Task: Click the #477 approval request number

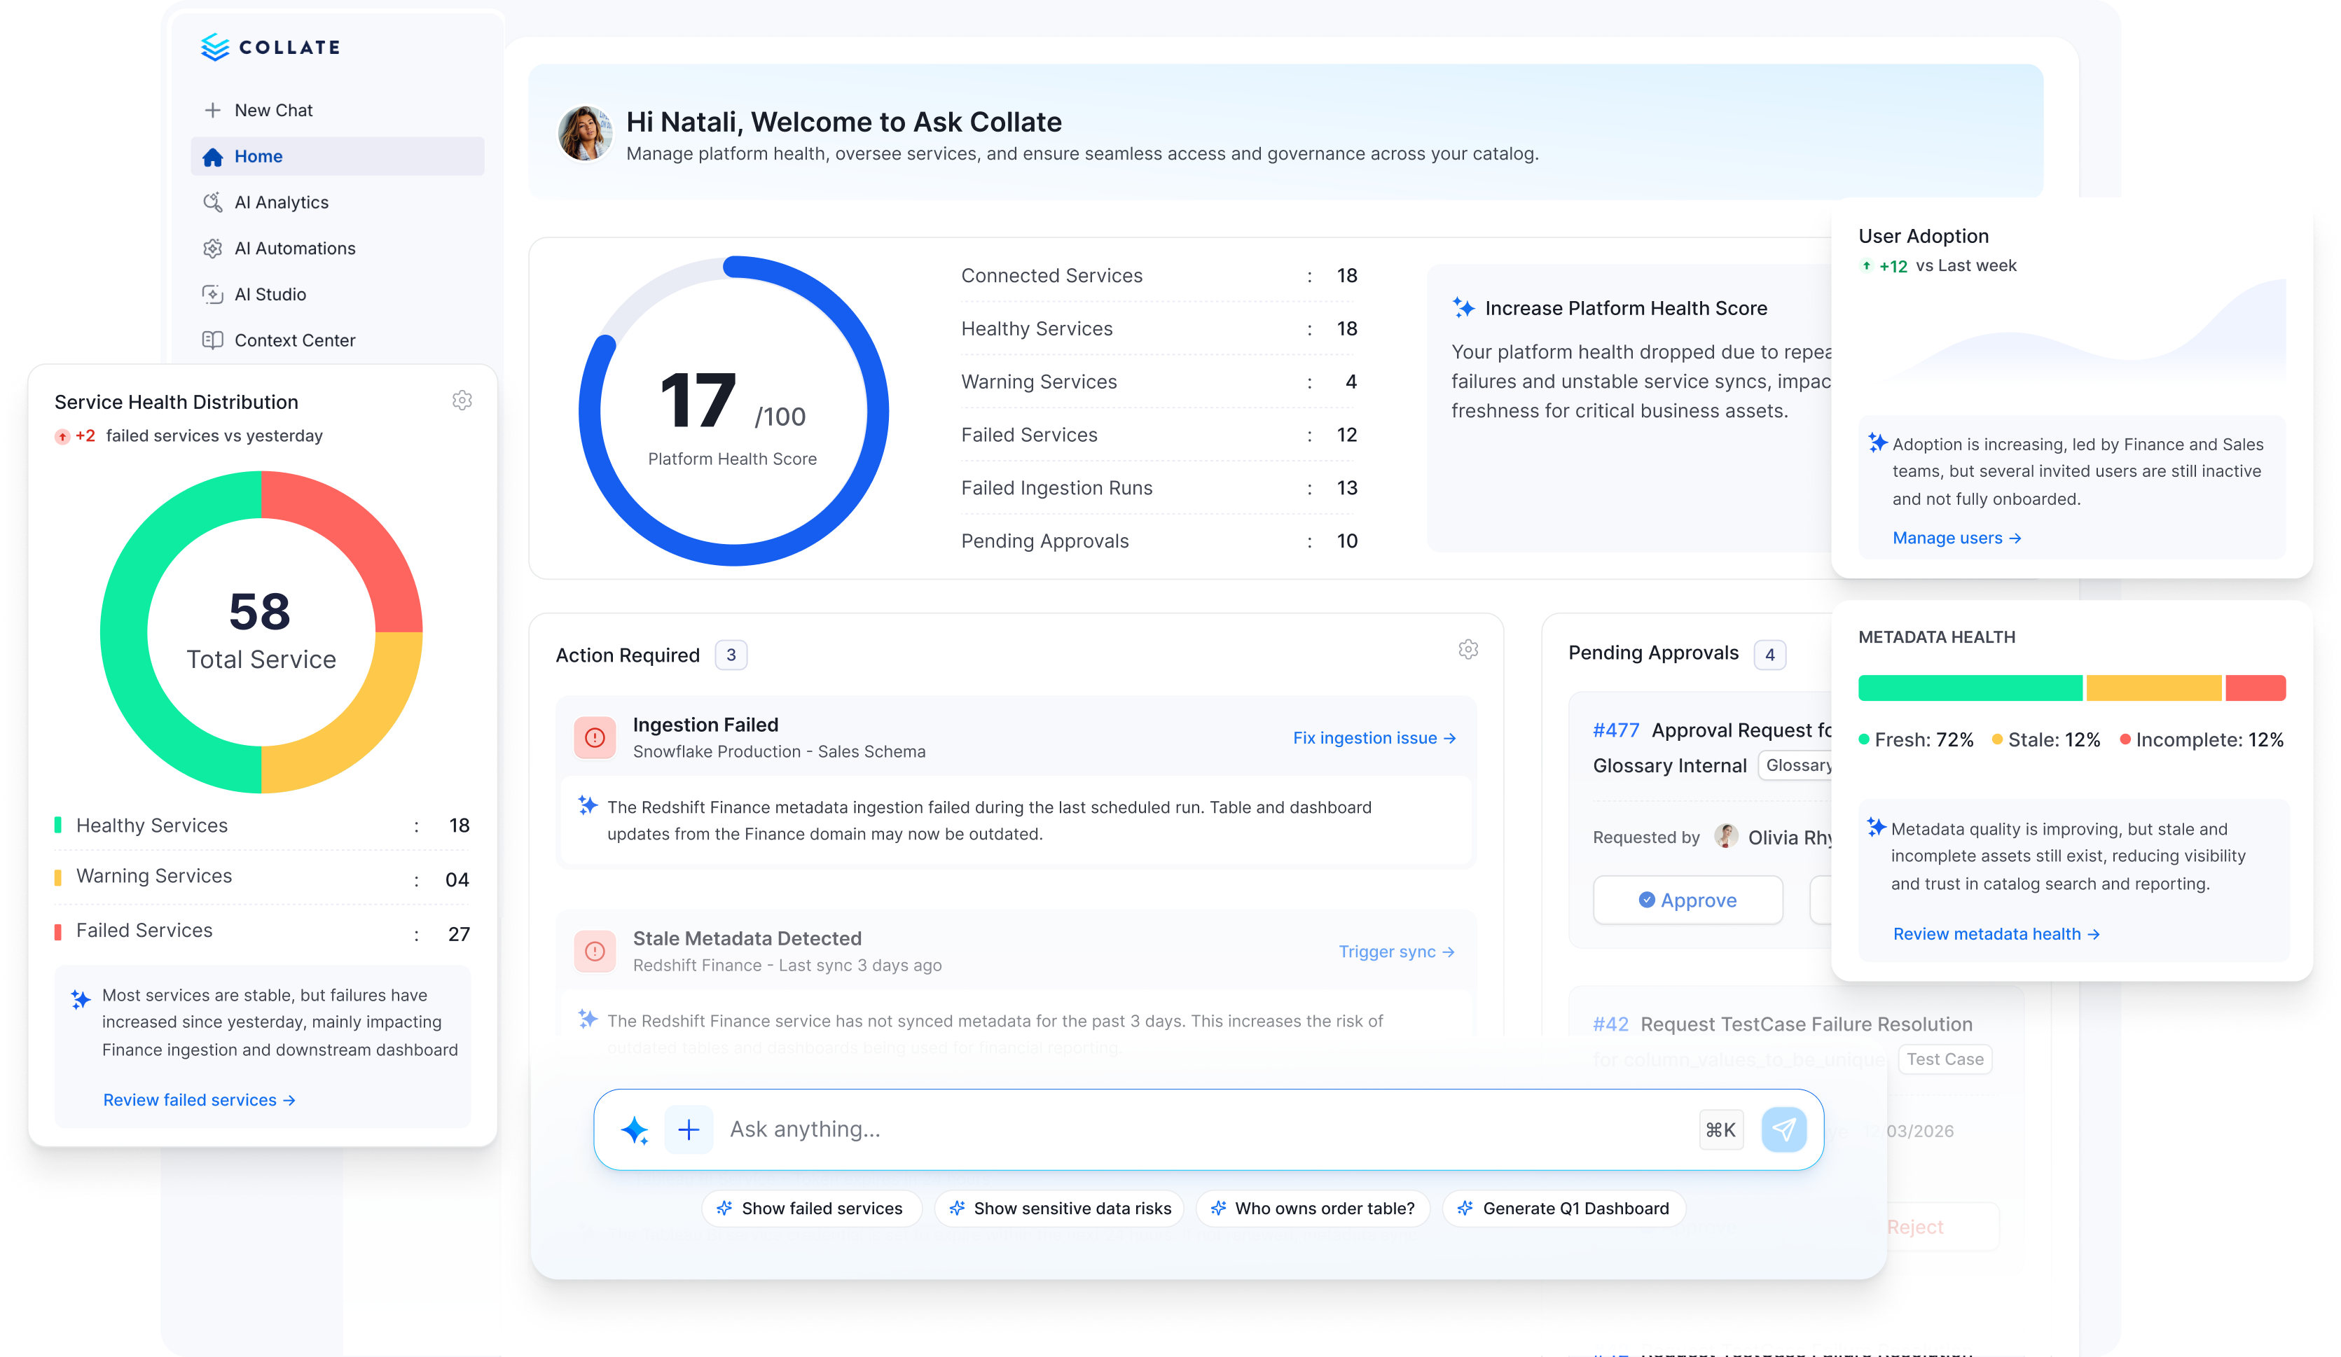Action: pos(1615,730)
